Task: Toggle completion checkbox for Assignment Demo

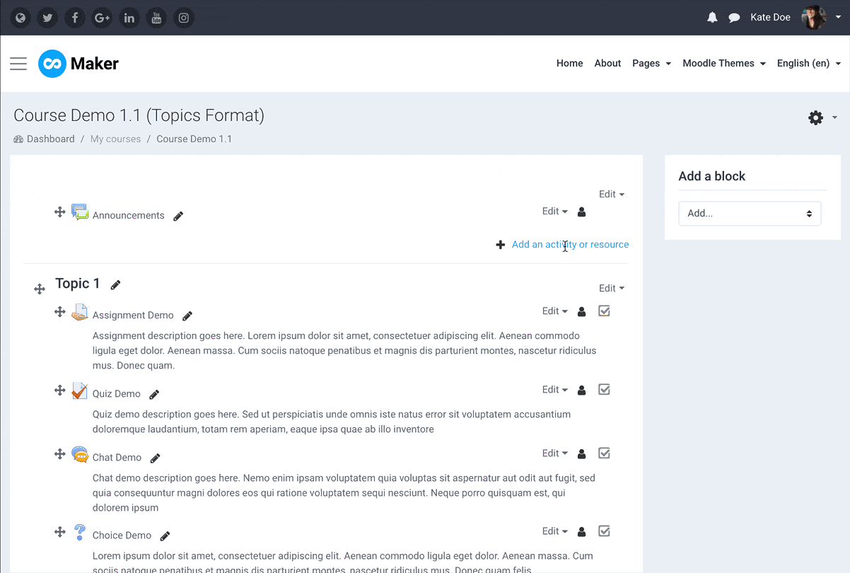Action: 604,311
